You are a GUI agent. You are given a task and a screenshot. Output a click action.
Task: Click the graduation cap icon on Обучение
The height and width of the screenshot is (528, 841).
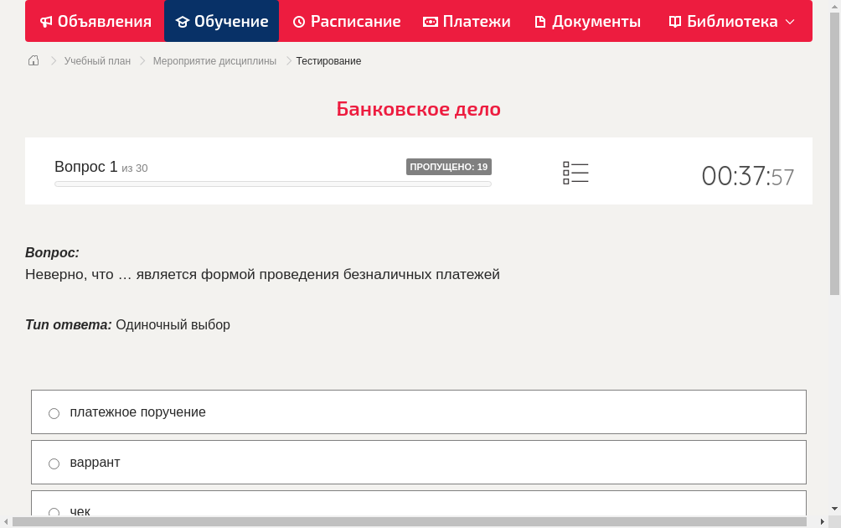[x=183, y=21]
